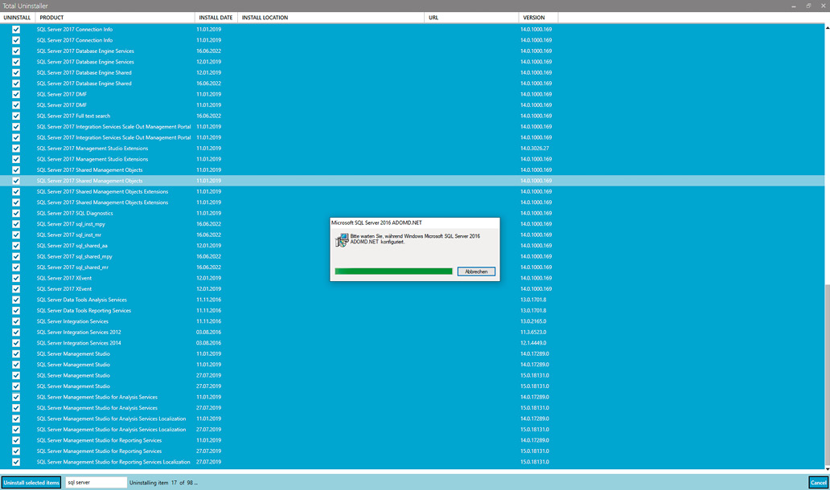Click version value 14.0.3026.27
Screen dimensions: 830x490
click(535, 149)
